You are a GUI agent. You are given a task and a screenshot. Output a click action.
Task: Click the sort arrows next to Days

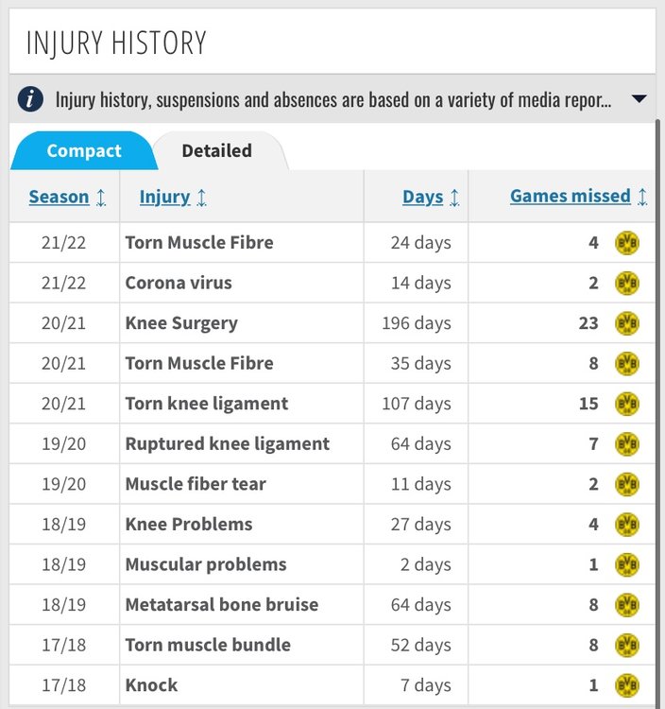pos(454,198)
